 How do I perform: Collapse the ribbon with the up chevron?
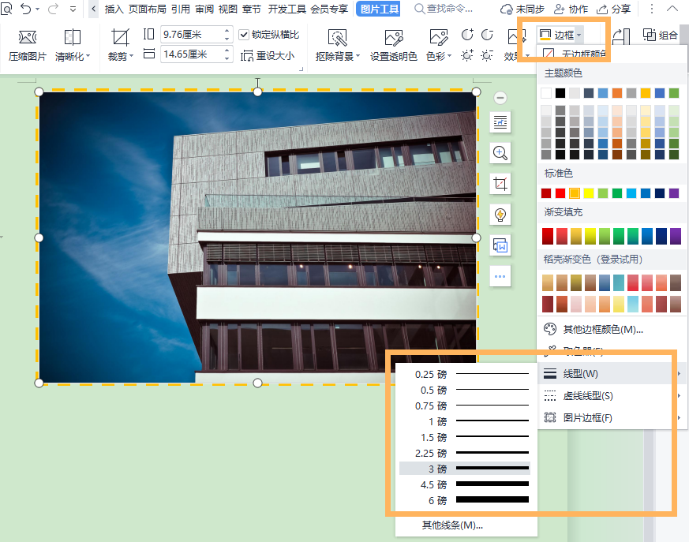672,9
